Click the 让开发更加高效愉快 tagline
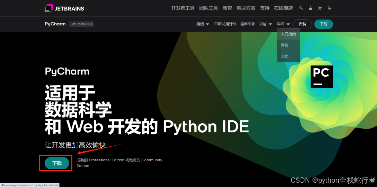Viewport: 377px width, 187px height. (x=75, y=145)
